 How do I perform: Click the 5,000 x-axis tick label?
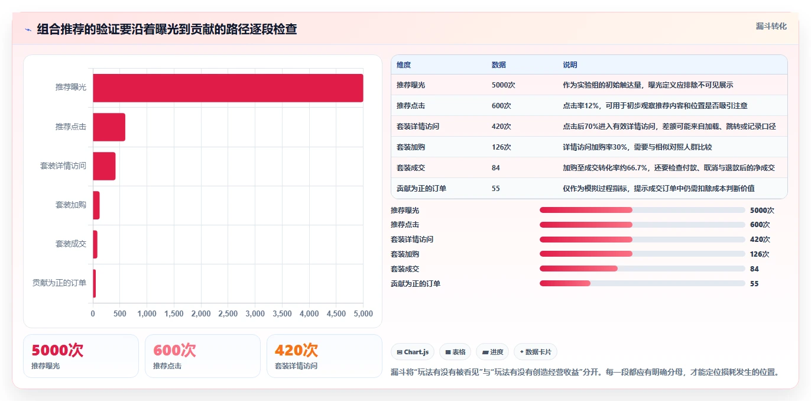(x=363, y=314)
